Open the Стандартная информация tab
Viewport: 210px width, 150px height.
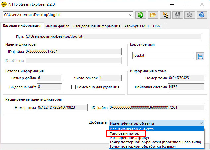coord(97,26)
